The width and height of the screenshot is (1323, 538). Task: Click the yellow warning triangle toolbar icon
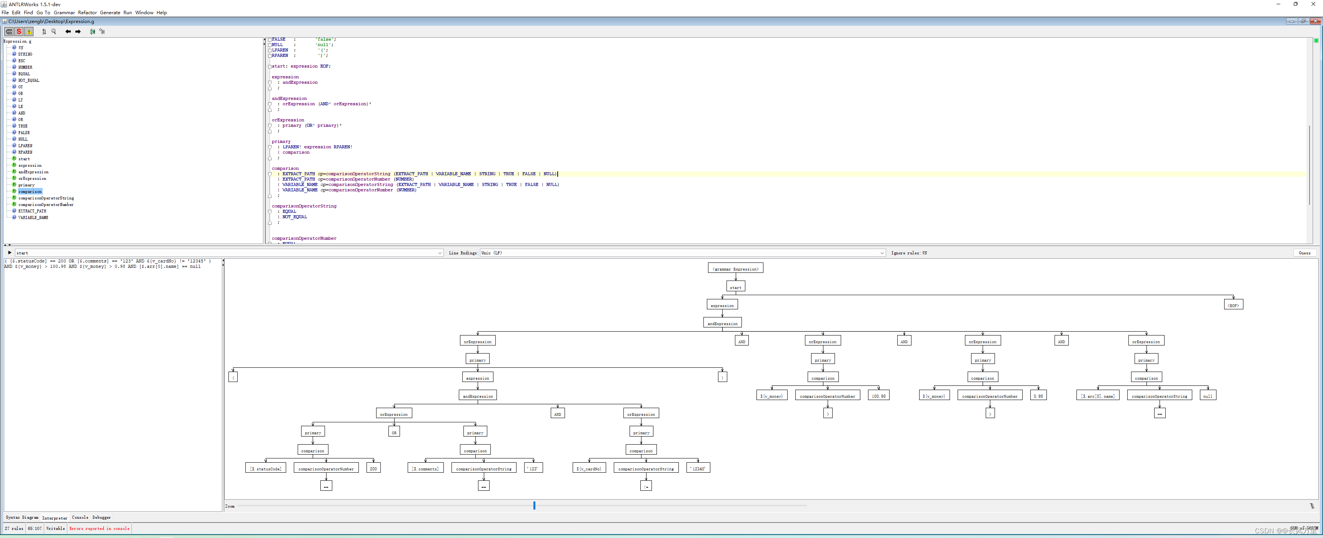click(29, 32)
